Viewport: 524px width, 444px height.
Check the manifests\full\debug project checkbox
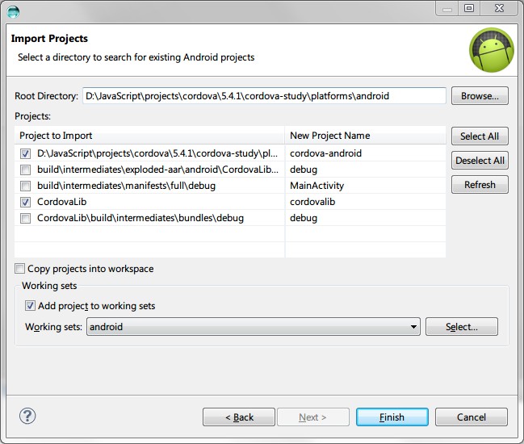[x=25, y=186]
